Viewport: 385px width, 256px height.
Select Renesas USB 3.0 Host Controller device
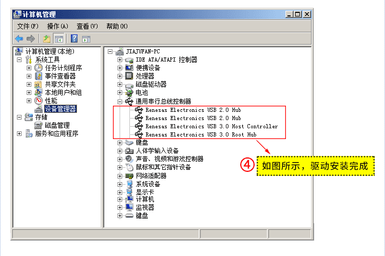pos(211,126)
